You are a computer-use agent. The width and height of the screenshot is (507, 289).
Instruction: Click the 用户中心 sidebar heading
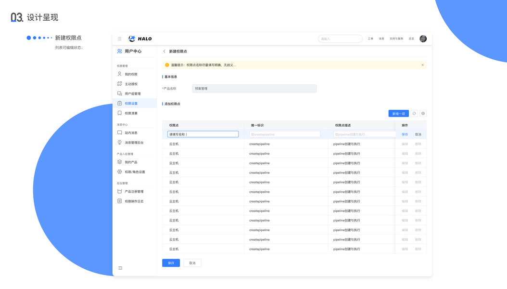pos(133,51)
